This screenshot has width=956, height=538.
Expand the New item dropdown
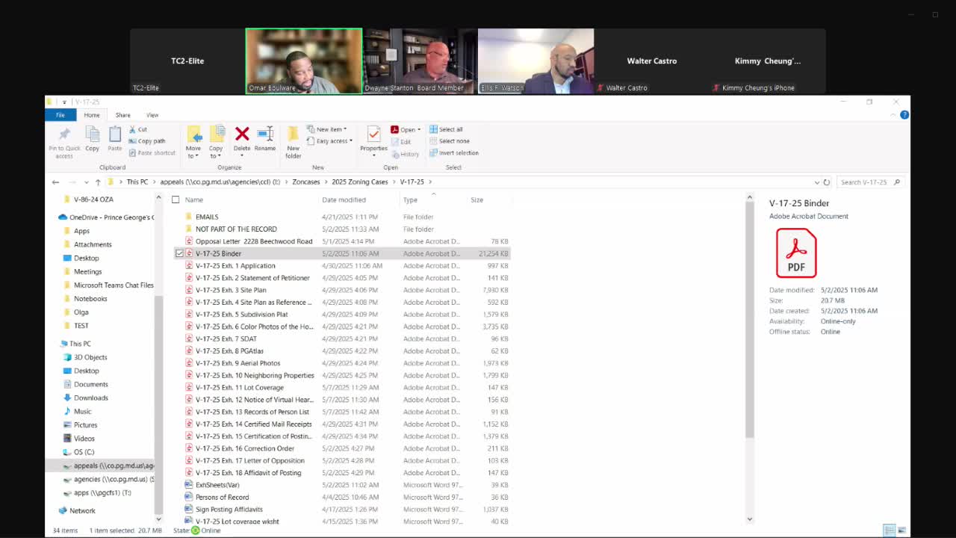point(330,129)
